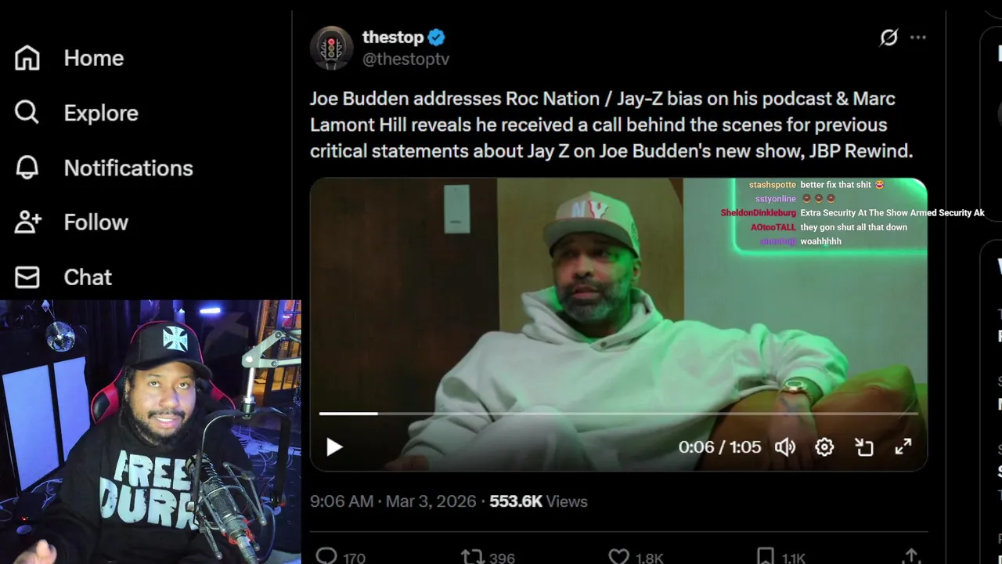Like the post with heart icon
Screen dimensions: 1002x564
coord(618,557)
